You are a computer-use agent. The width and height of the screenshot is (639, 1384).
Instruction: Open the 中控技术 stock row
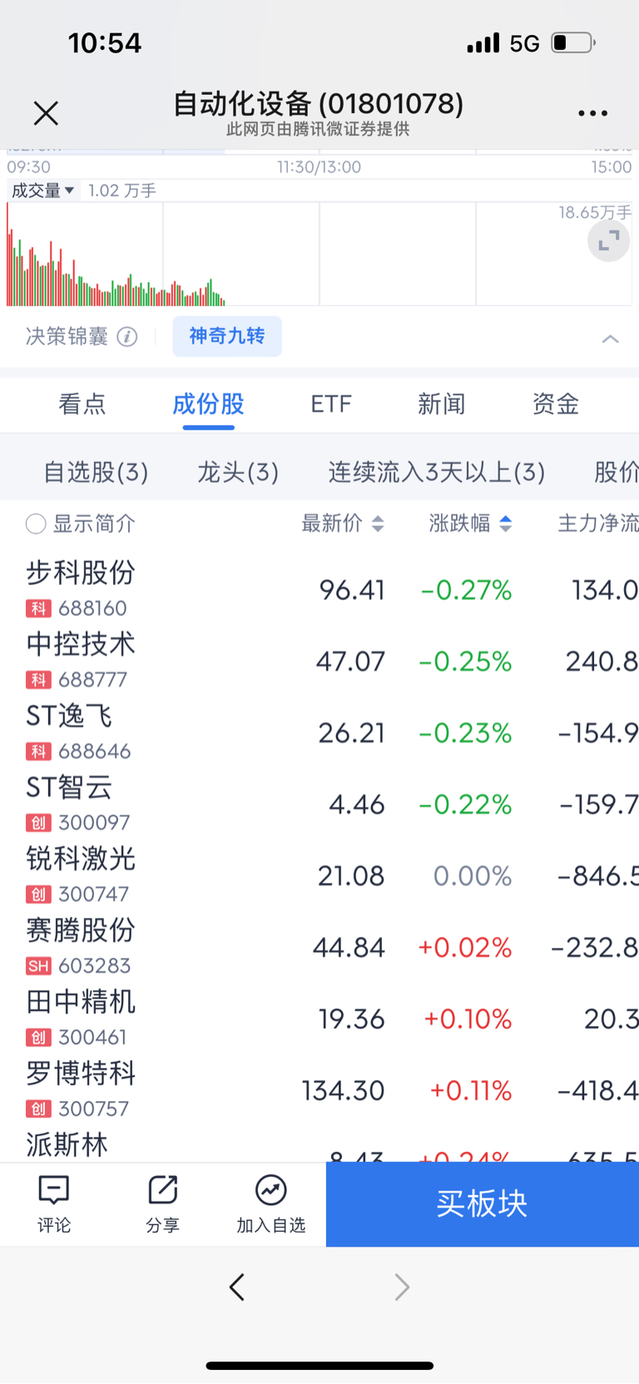click(x=319, y=661)
